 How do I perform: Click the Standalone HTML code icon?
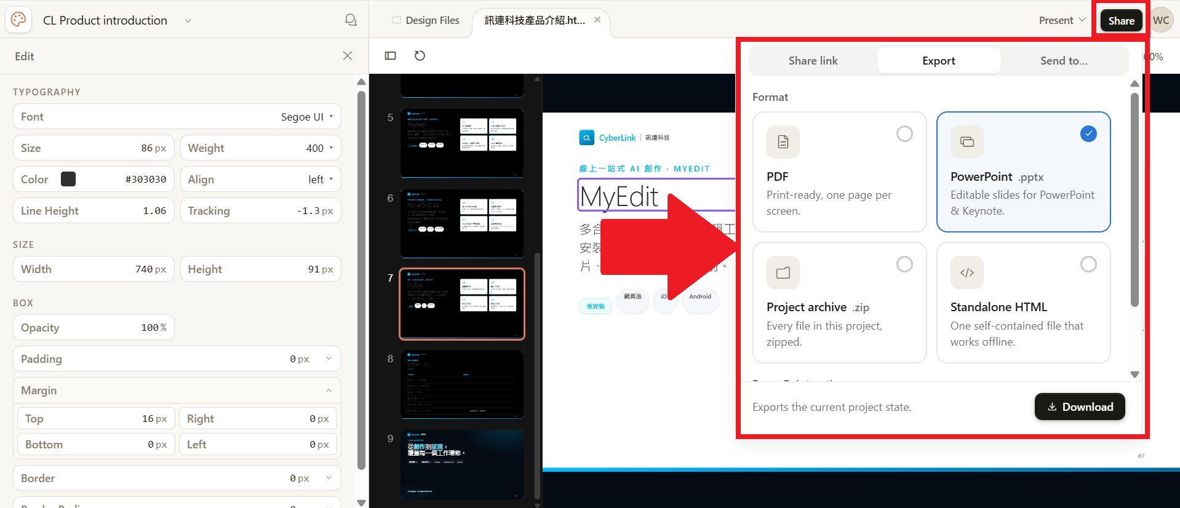tap(967, 272)
